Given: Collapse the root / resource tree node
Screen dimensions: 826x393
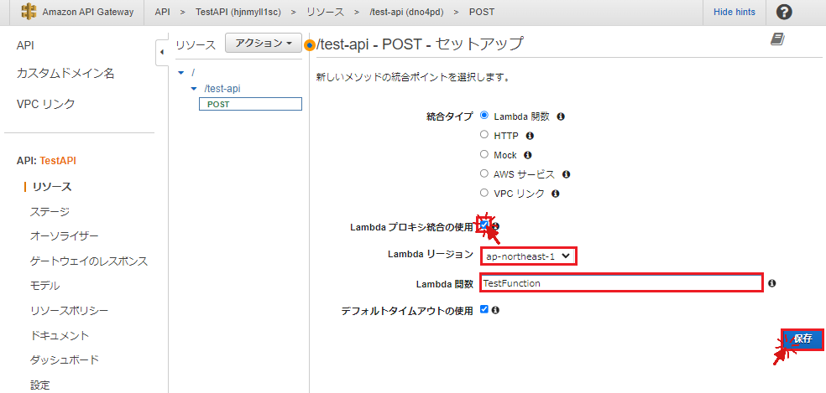Looking at the screenshot, I should pyautogui.click(x=181, y=73).
